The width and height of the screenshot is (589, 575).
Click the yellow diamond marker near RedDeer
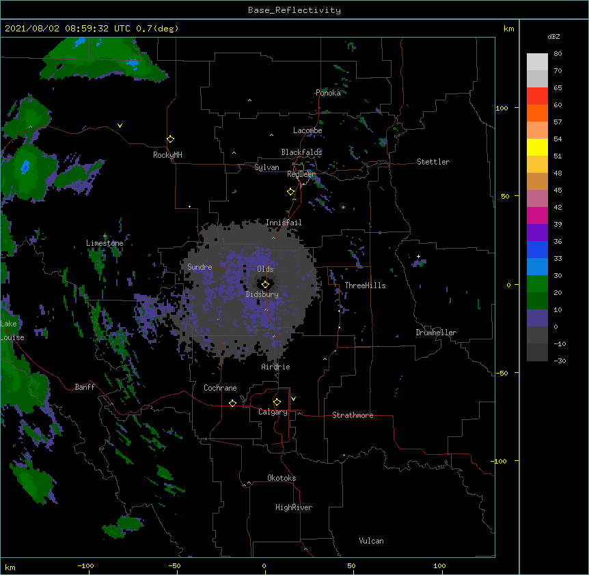(x=290, y=192)
